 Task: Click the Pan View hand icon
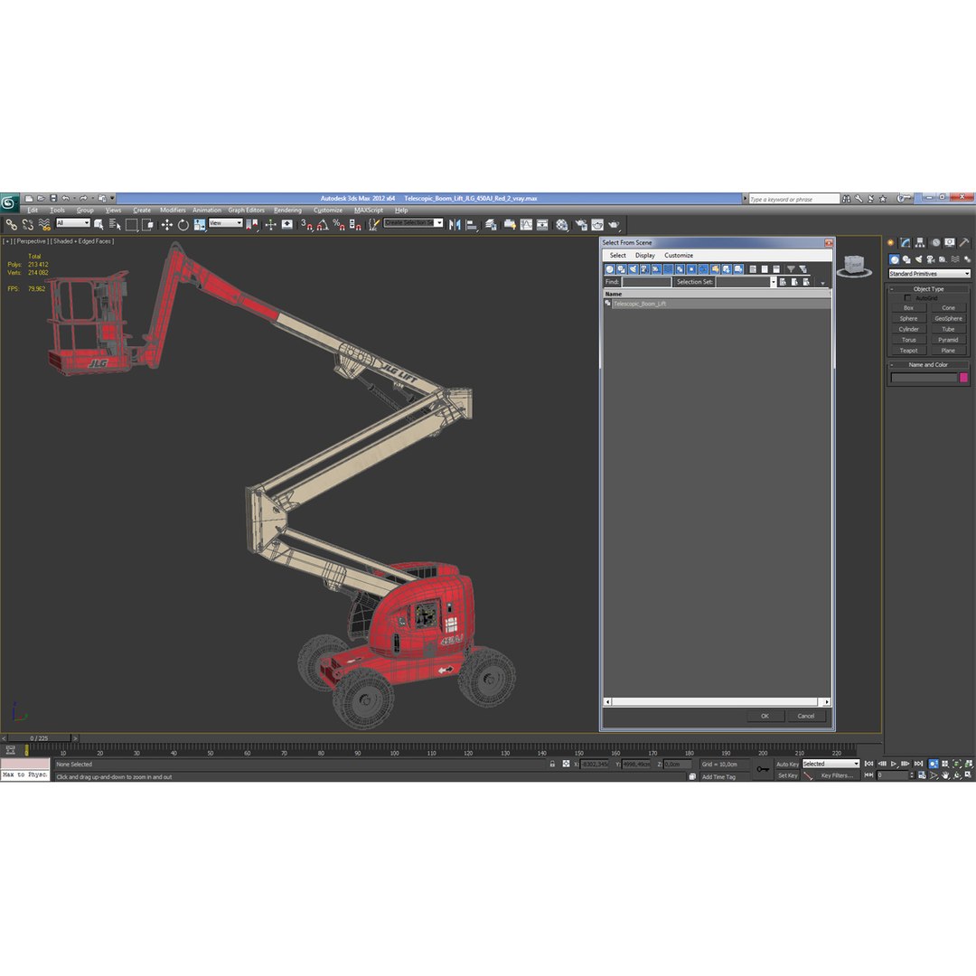click(945, 775)
